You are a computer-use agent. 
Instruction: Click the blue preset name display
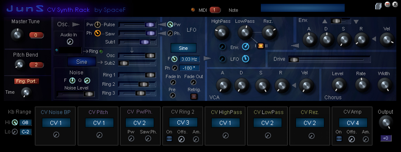[302, 8]
